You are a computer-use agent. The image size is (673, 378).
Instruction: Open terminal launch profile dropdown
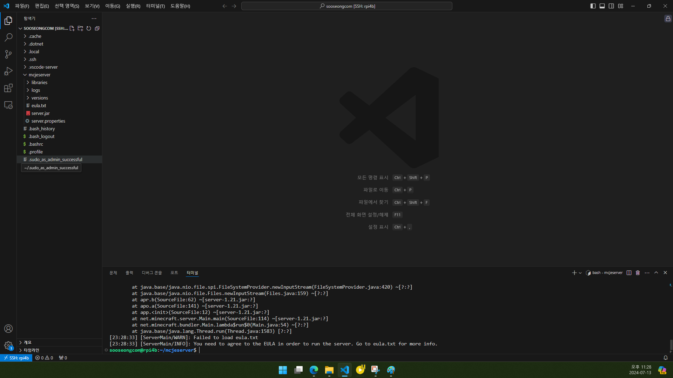click(x=580, y=273)
